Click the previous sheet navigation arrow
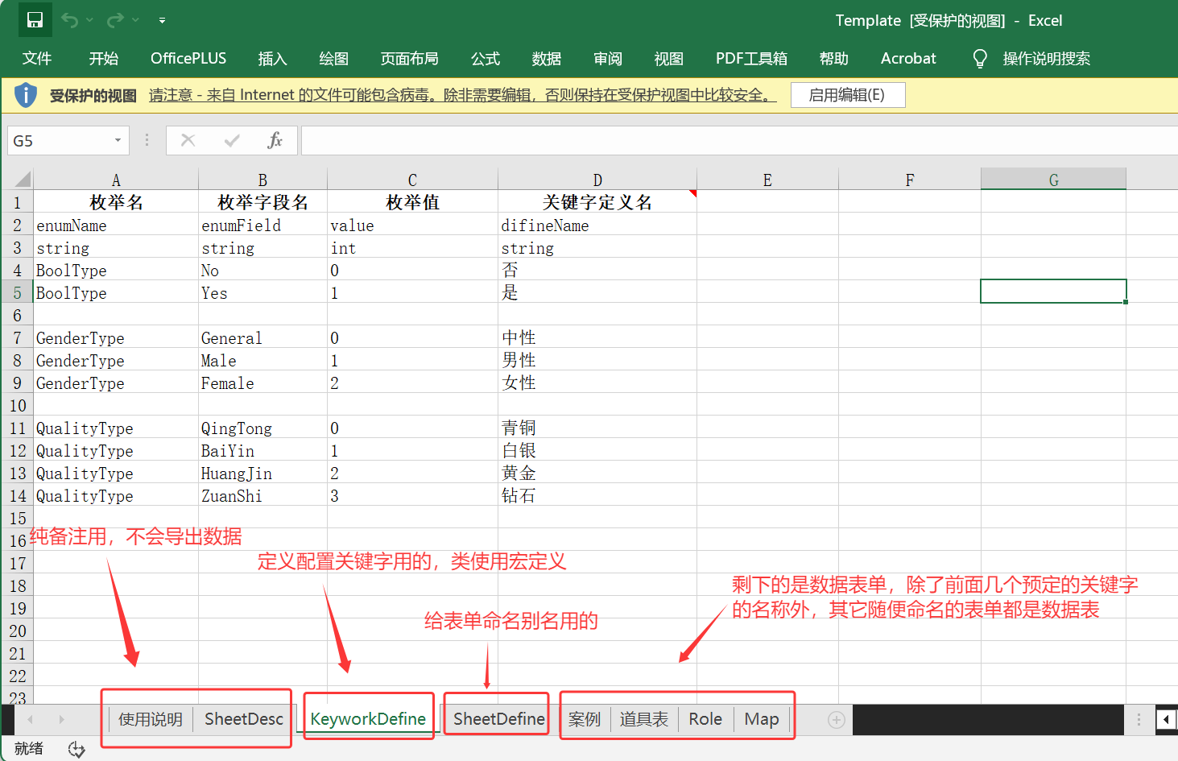 (31, 719)
